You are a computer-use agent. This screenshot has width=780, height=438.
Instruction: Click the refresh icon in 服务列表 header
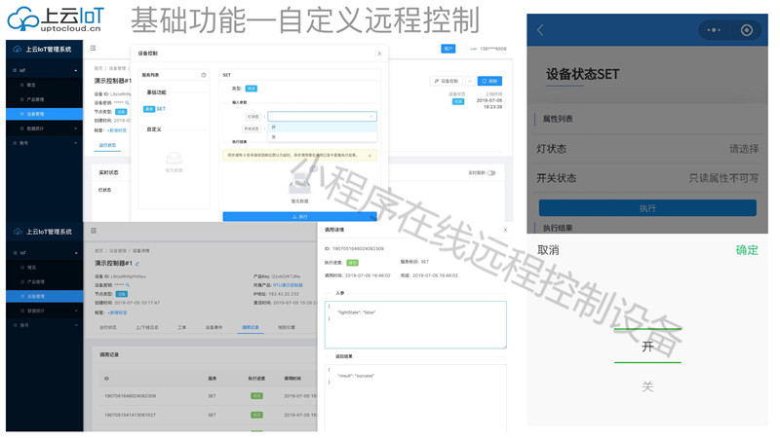pyautogui.click(x=204, y=75)
